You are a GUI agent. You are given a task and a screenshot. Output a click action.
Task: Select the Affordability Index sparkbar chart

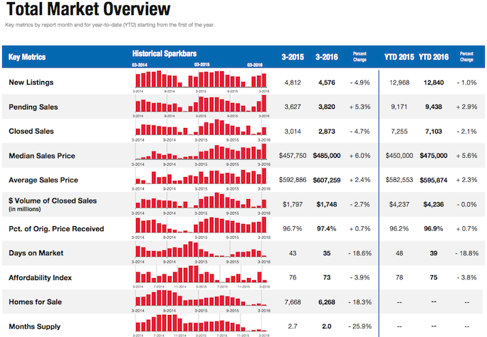pos(199,275)
